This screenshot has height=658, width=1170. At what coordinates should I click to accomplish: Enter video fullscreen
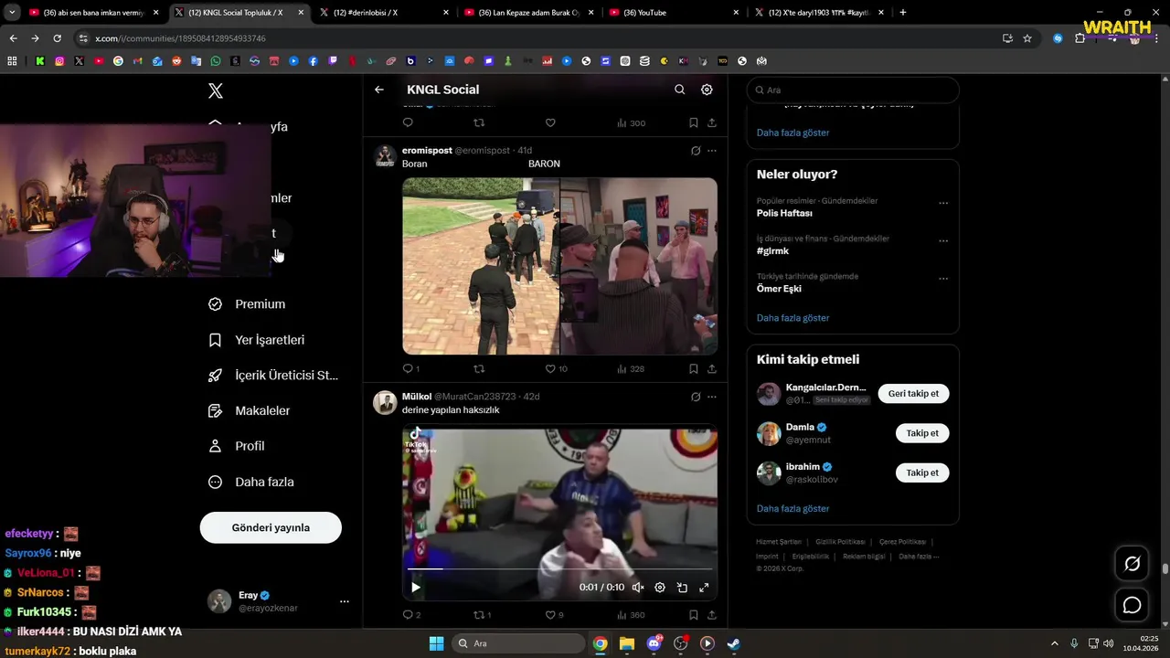tap(704, 588)
